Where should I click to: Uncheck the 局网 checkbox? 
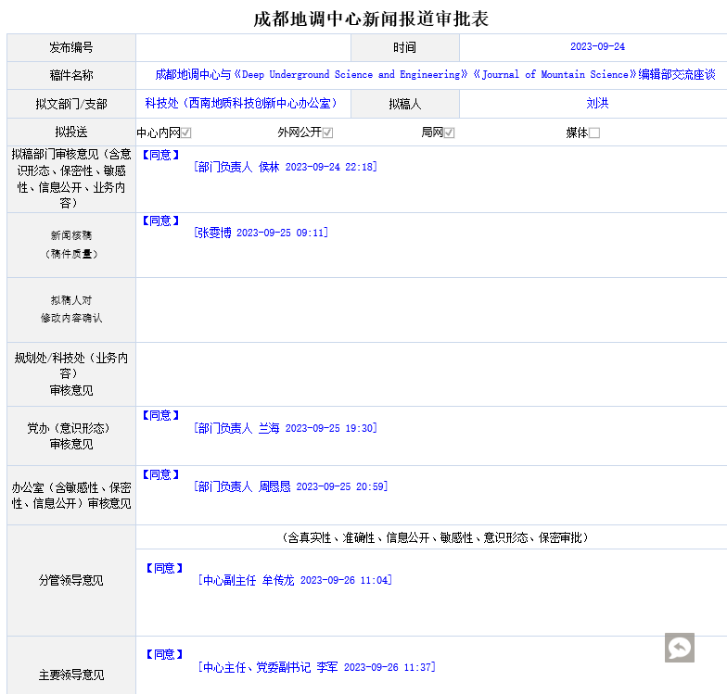click(449, 132)
